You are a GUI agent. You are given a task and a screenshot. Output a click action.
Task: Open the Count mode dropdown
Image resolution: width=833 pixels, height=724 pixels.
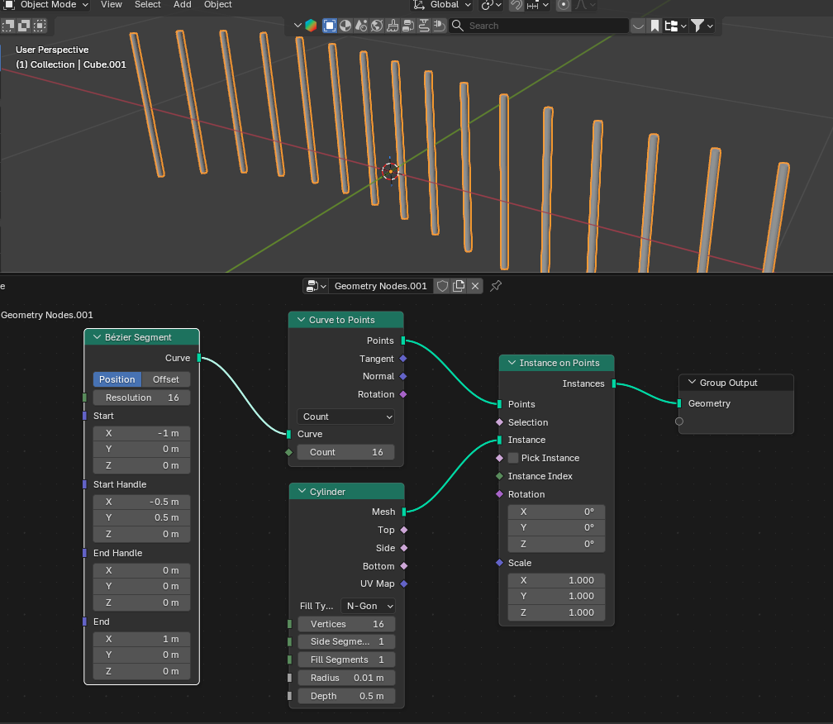(345, 417)
